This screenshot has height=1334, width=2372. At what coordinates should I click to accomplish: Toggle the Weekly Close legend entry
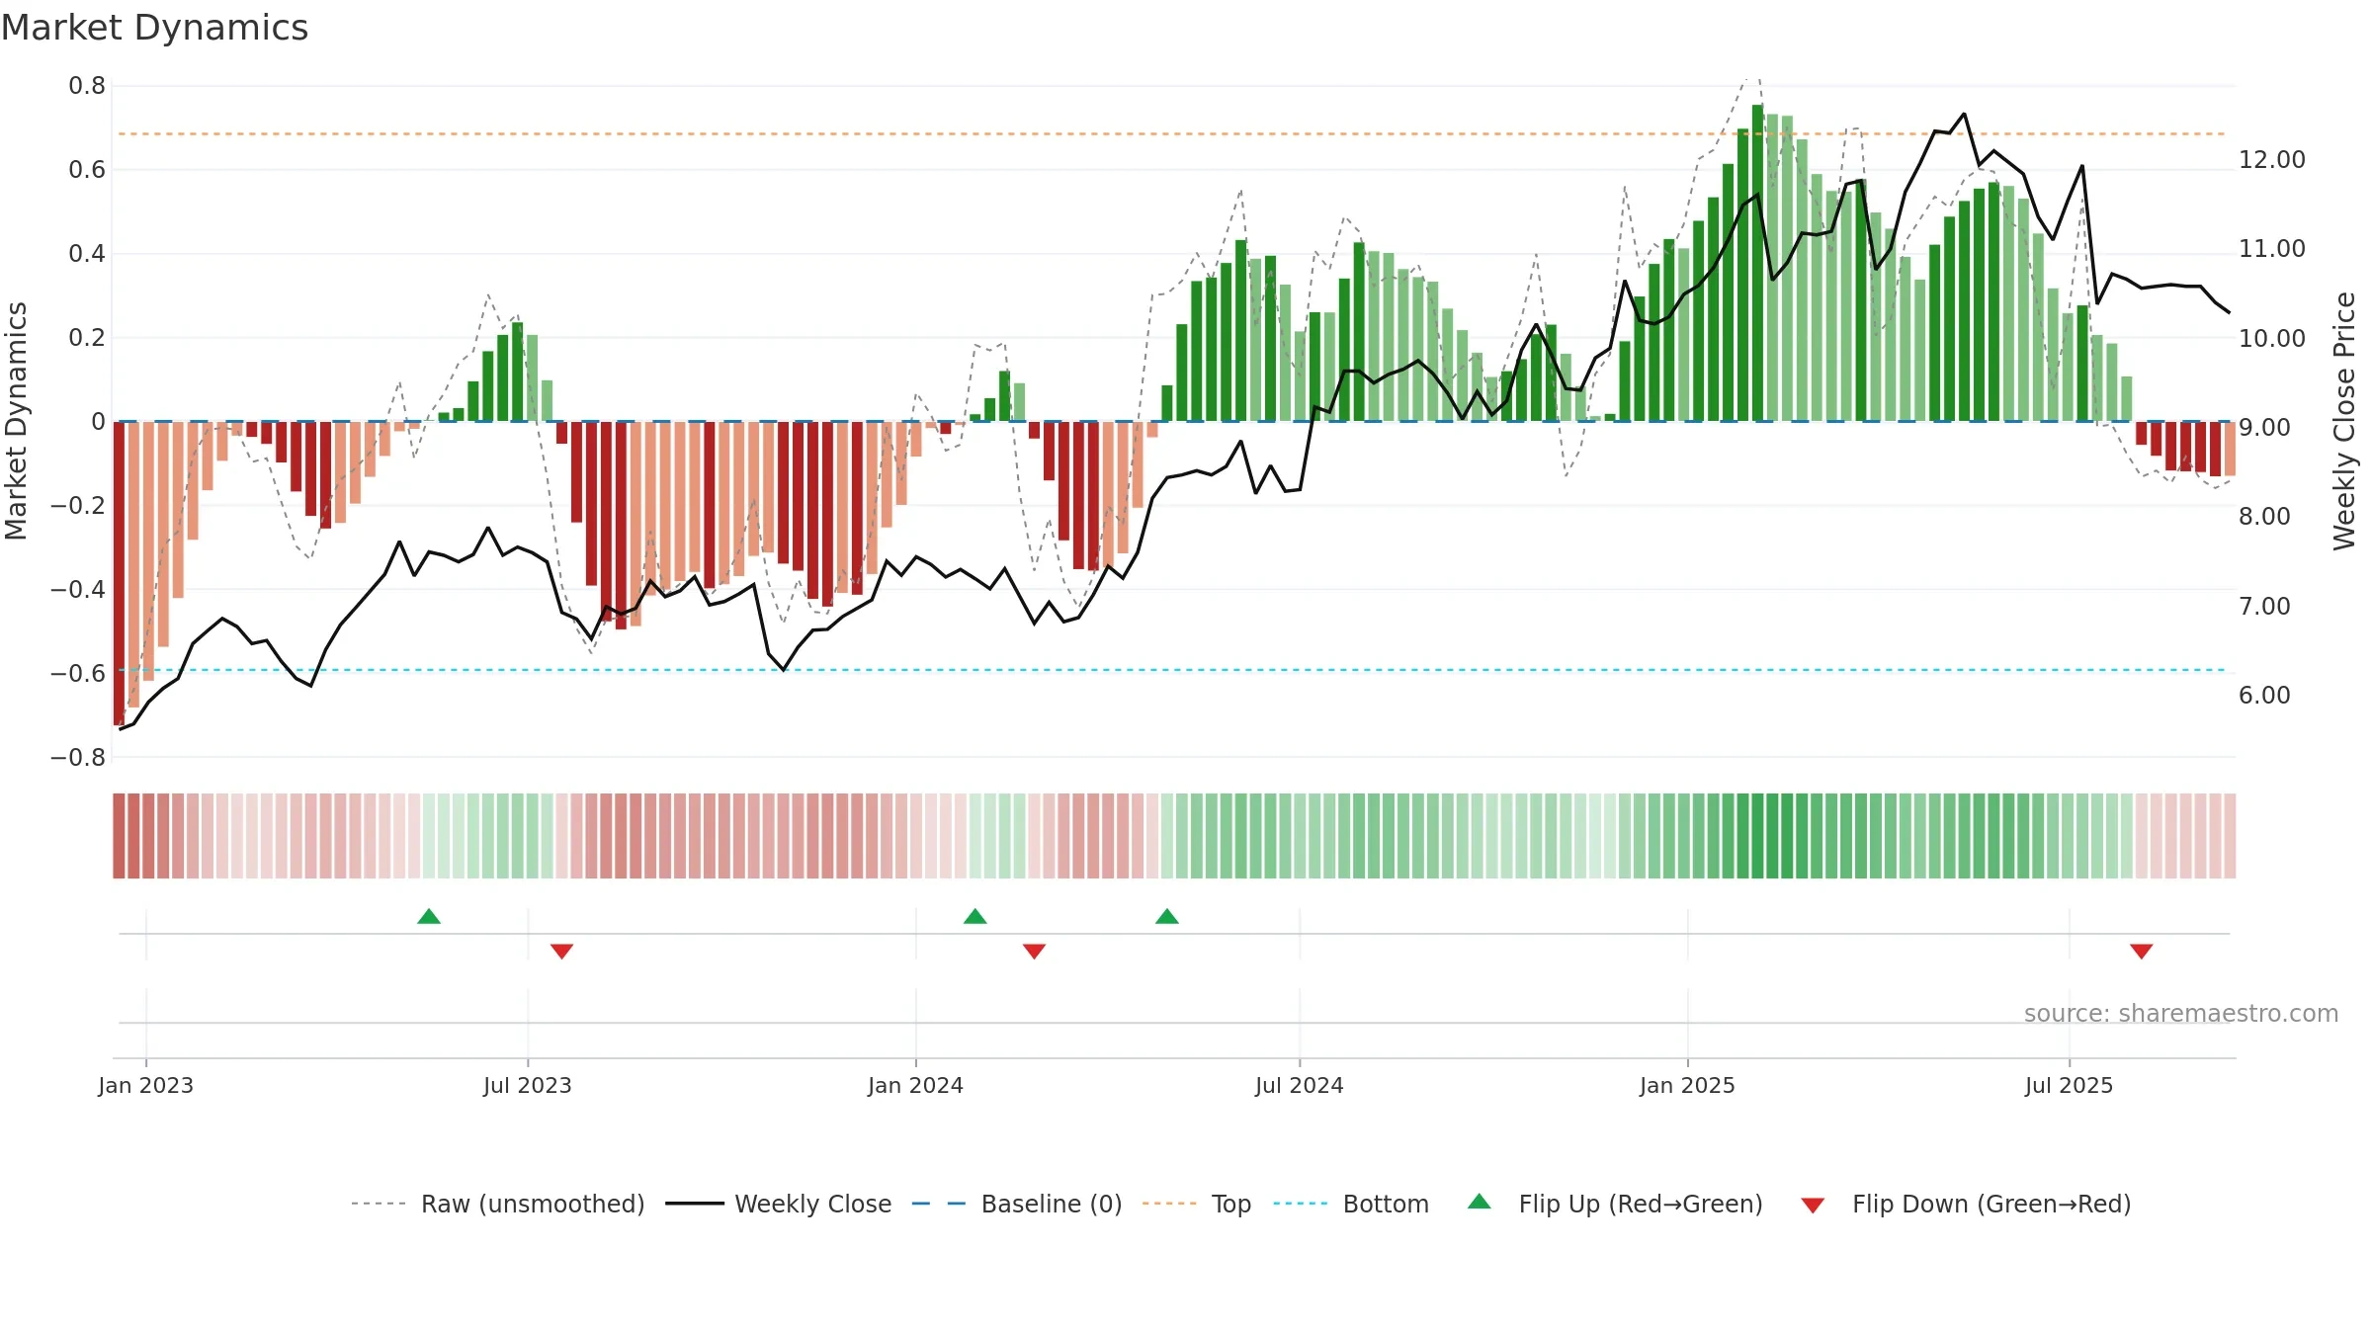778,1204
